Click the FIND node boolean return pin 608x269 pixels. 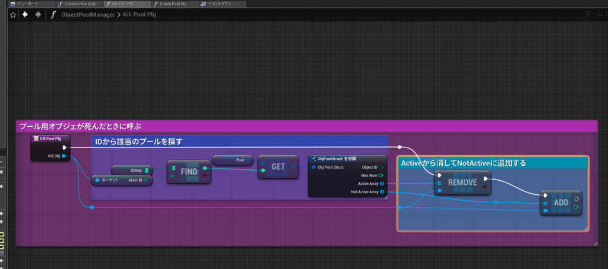tap(205, 175)
